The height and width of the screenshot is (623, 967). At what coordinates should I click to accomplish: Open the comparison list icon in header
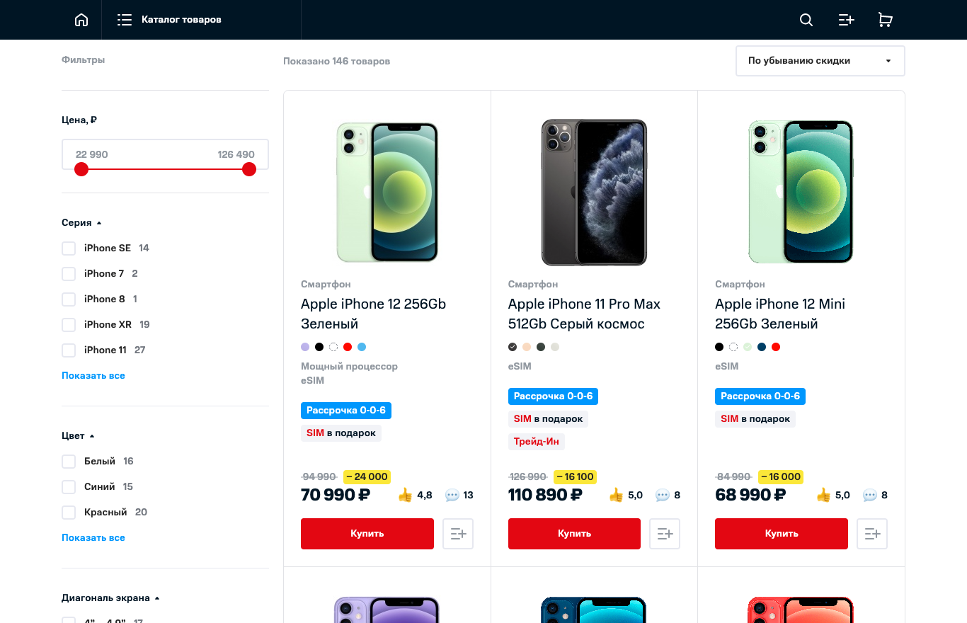(846, 20)
